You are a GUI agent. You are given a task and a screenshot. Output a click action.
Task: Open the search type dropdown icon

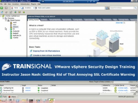click(107, 8)
